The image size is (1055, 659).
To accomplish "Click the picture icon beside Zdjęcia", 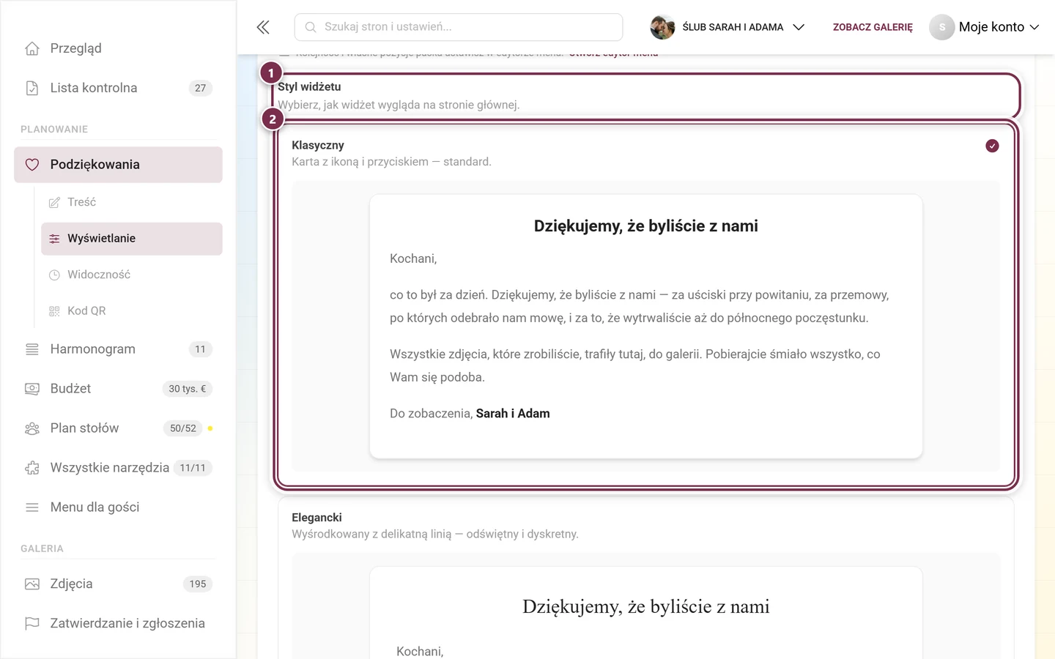I will [32, 584].
